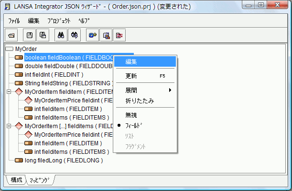The width and height of the screenshot is (292, 191).
Task: Click the blue gears build icon
Action: pyautogui.click(x=93, y=35)
